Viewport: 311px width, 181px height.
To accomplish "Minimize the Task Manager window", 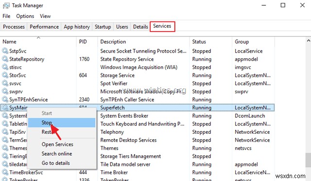I will (x=263, y=5).
